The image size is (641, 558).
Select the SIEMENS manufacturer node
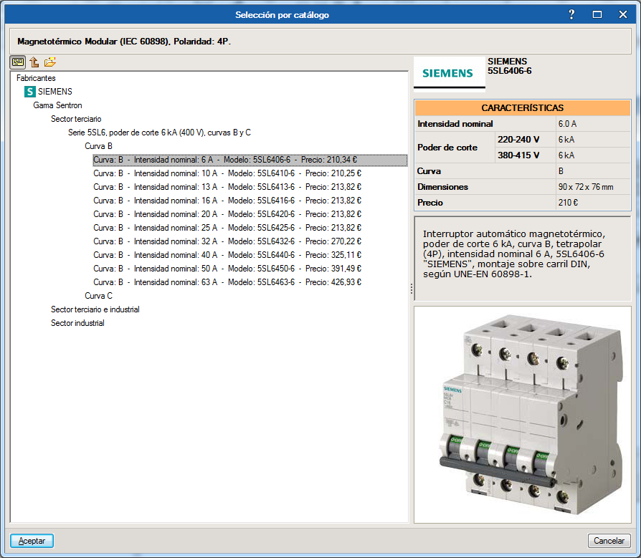point(55,92)
